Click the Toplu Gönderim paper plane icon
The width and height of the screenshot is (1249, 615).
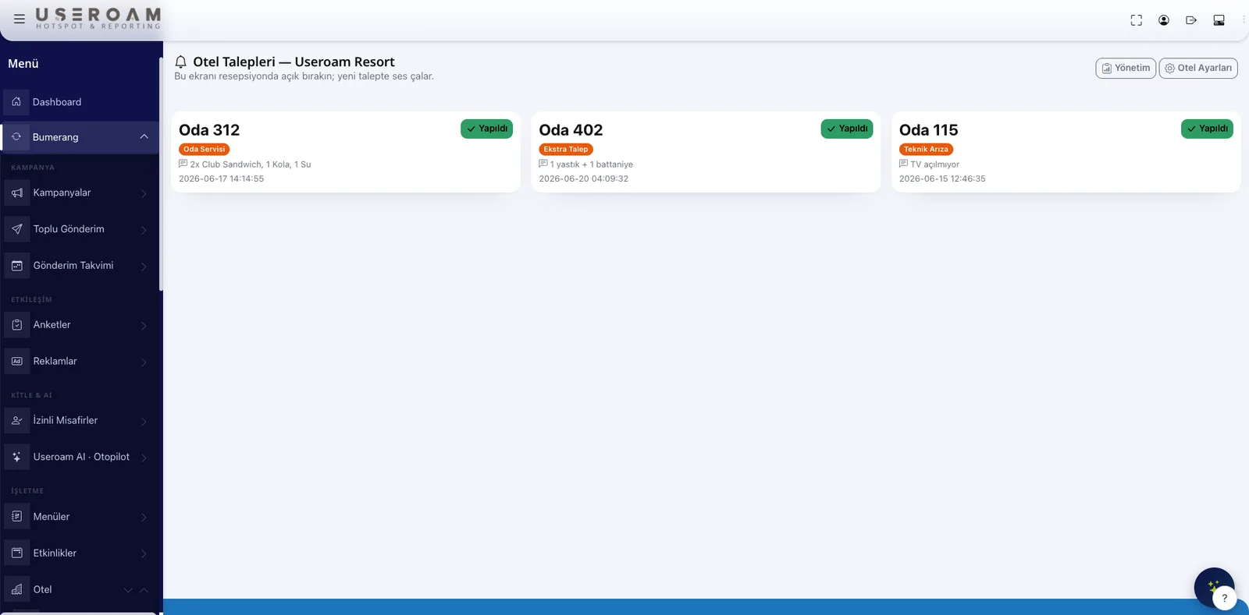pyautogui.click(x=17, y=229)
